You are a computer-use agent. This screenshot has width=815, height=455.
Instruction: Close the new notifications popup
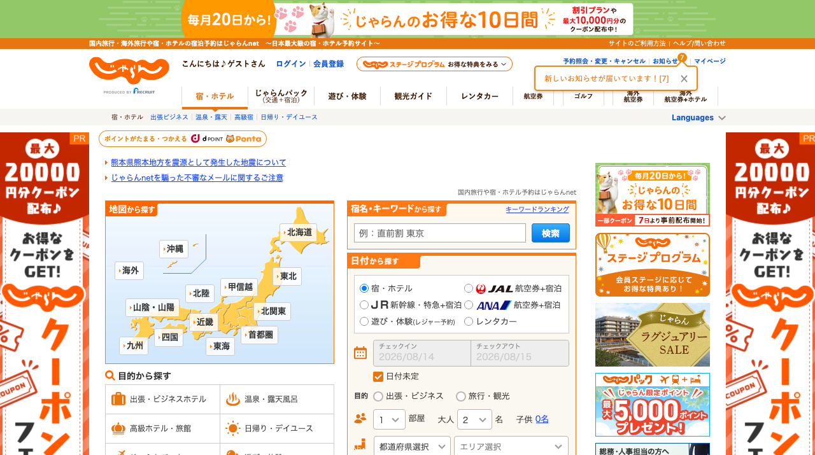click(684, 78)
